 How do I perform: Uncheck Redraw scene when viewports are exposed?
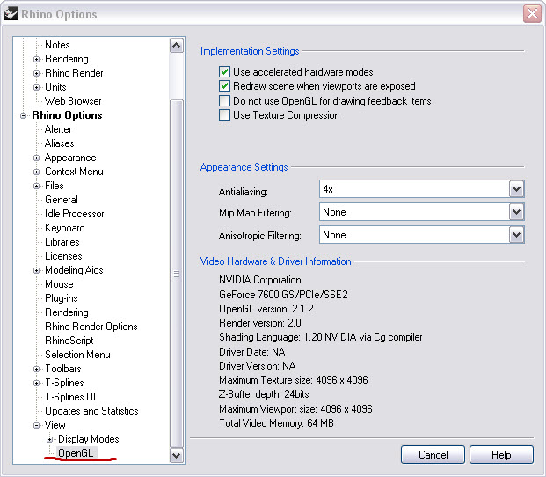[x=225, y=86]
